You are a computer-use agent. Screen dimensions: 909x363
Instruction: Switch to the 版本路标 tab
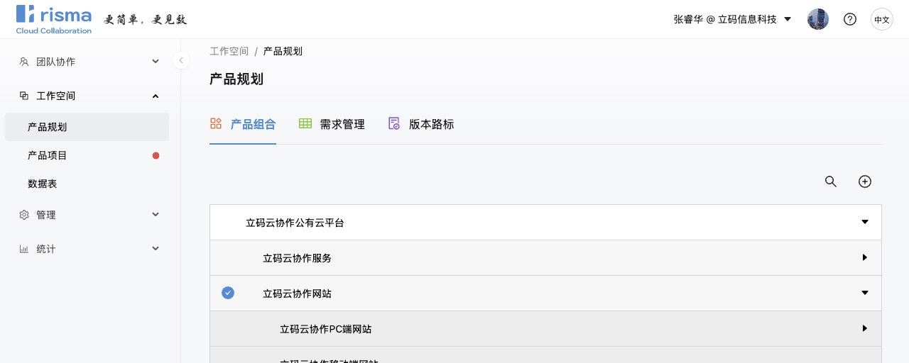[421, 124]
